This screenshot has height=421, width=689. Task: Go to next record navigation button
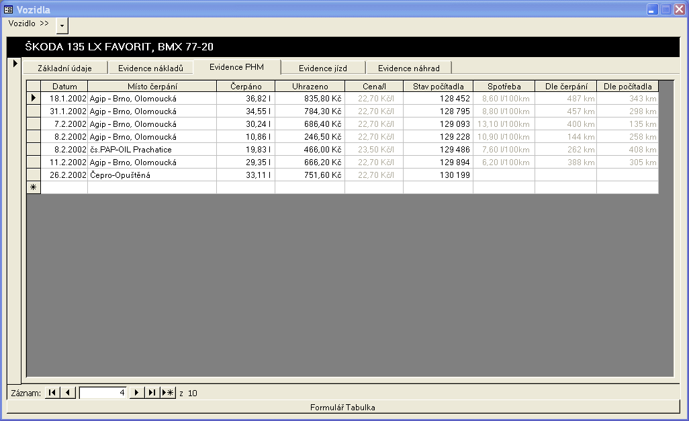tap(136, 393)
